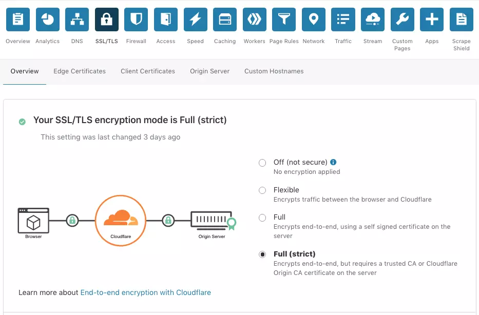Click the 'Analytics' label text

point(48,41)
